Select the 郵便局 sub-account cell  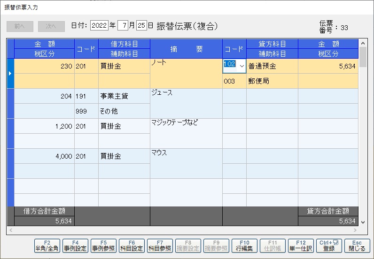point(272,81)
